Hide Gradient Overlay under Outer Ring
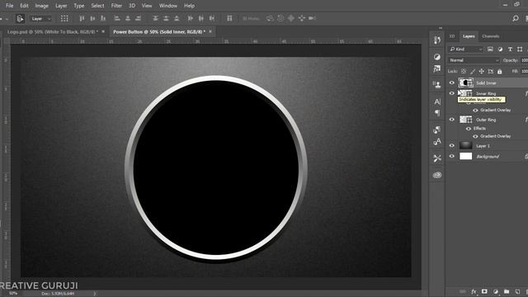Image resolution: width=528 pixels, height=297 pixels. [475, 136]
